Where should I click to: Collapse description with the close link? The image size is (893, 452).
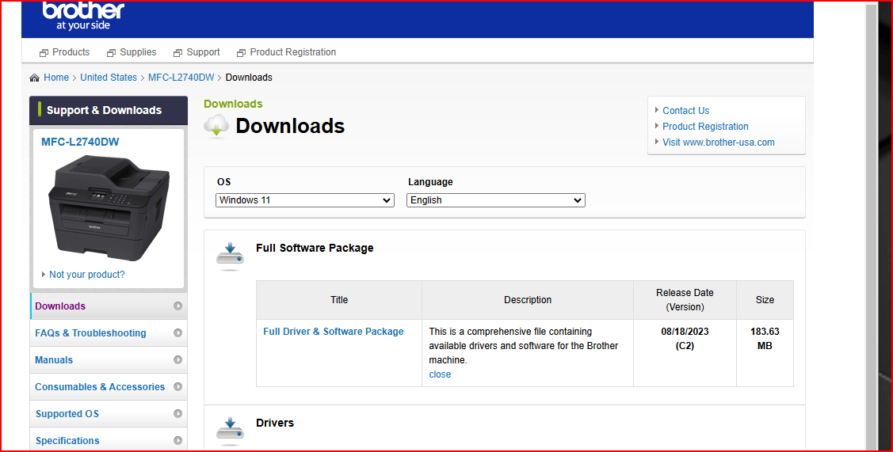[x=440, y=374]
